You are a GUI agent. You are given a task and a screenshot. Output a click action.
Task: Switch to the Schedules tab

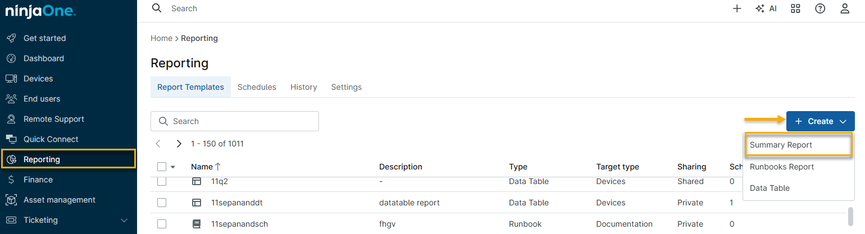pyautogui.click(x=257, y=87)
